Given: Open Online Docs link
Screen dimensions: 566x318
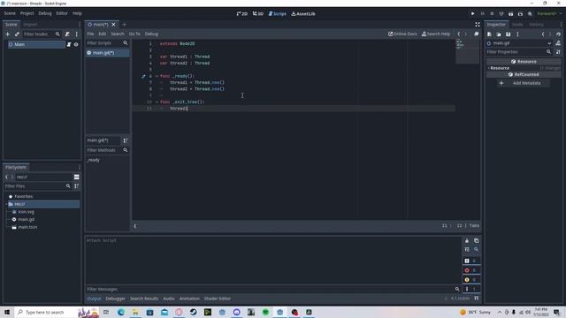Looking at the screenshot, I should (x=402, y=34).
